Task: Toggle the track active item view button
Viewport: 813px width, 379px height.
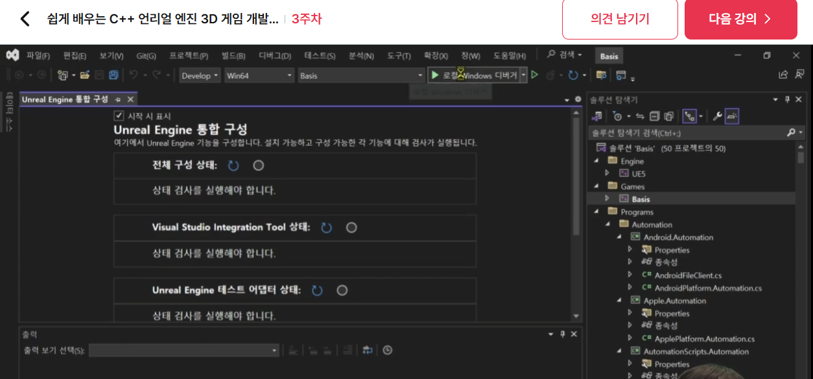Action: coord(690,116)
